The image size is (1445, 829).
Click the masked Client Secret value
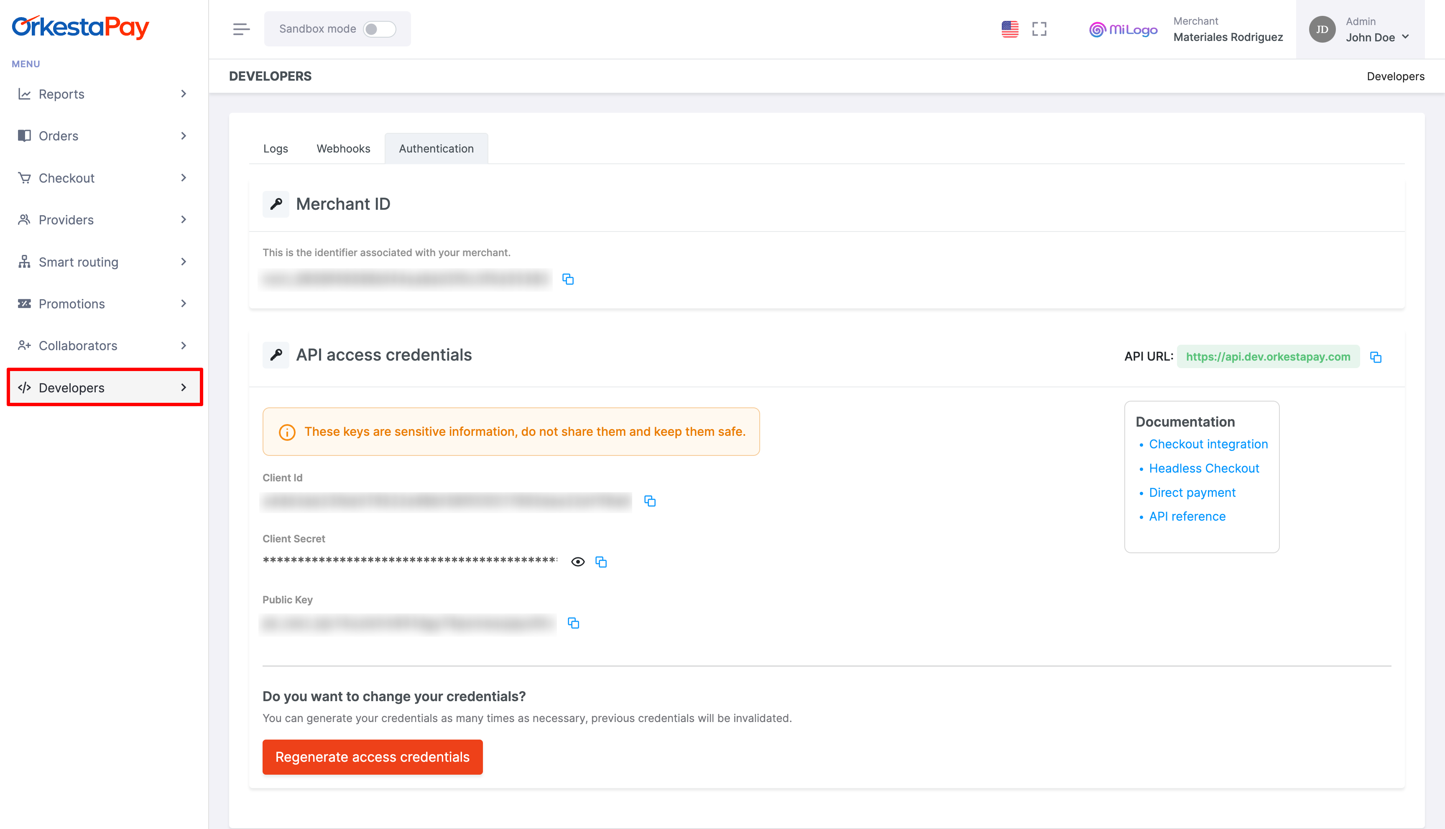point(410,561)
